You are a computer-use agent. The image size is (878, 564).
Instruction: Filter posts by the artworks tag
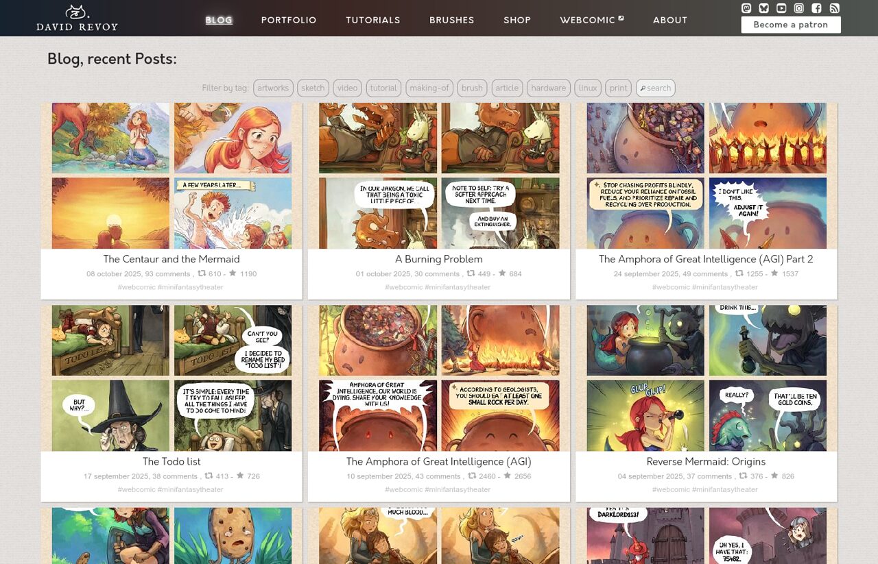click(x=273, y=88)
